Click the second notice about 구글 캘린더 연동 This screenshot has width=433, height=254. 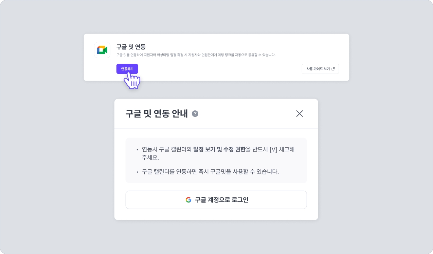tap(210, 172)
